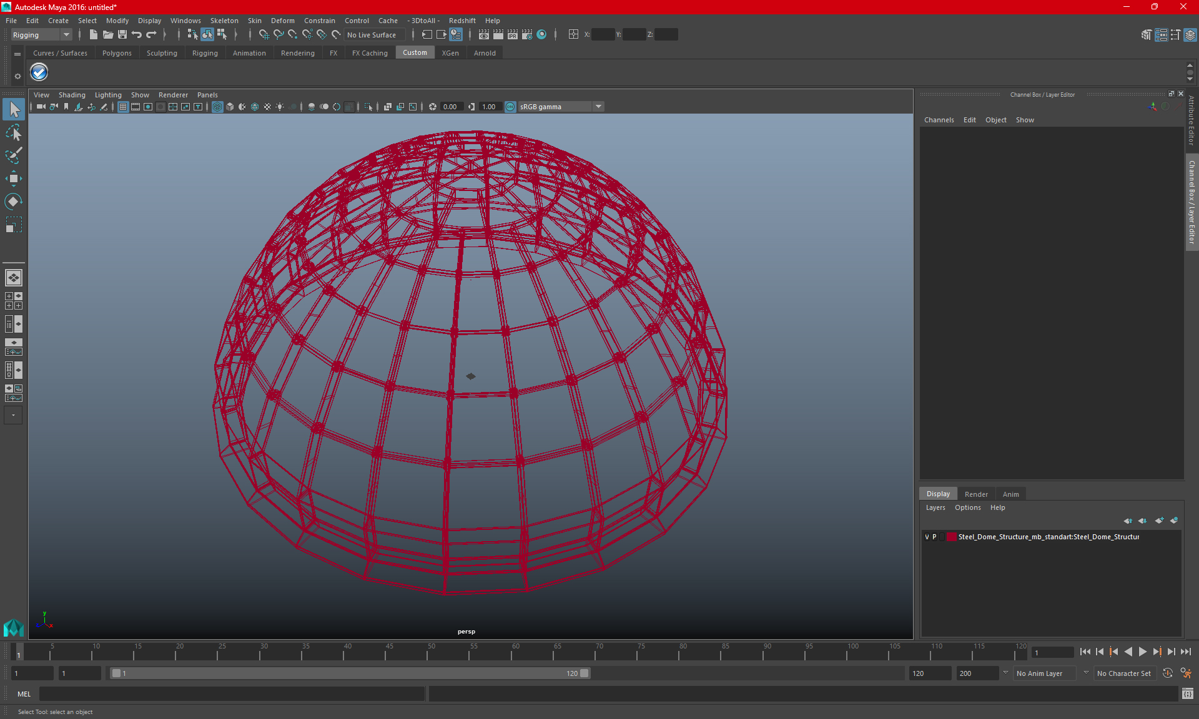Enable snap to curves icon

coord(279,35)
